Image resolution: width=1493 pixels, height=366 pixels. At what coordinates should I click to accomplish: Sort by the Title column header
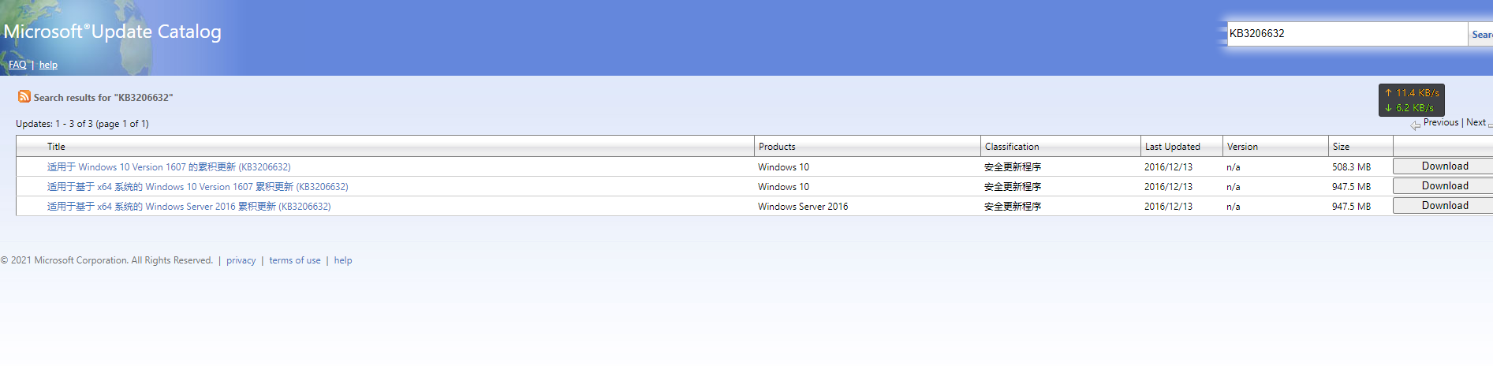pos(56,147)
